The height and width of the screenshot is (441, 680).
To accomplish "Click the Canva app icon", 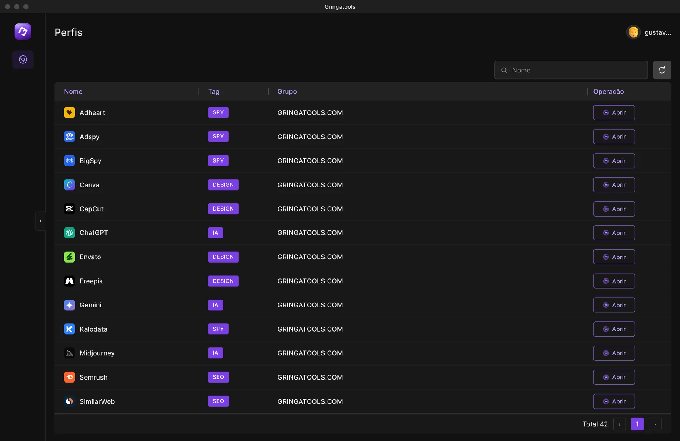I will (70, 185).
